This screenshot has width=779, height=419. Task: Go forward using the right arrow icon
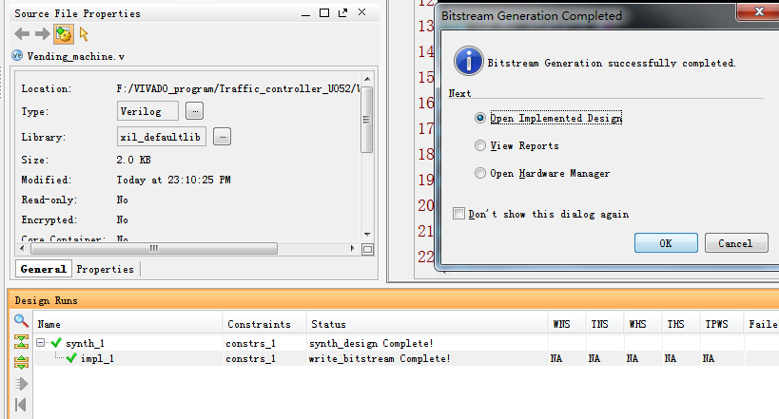pyautogui.click(x=42, y=34)
